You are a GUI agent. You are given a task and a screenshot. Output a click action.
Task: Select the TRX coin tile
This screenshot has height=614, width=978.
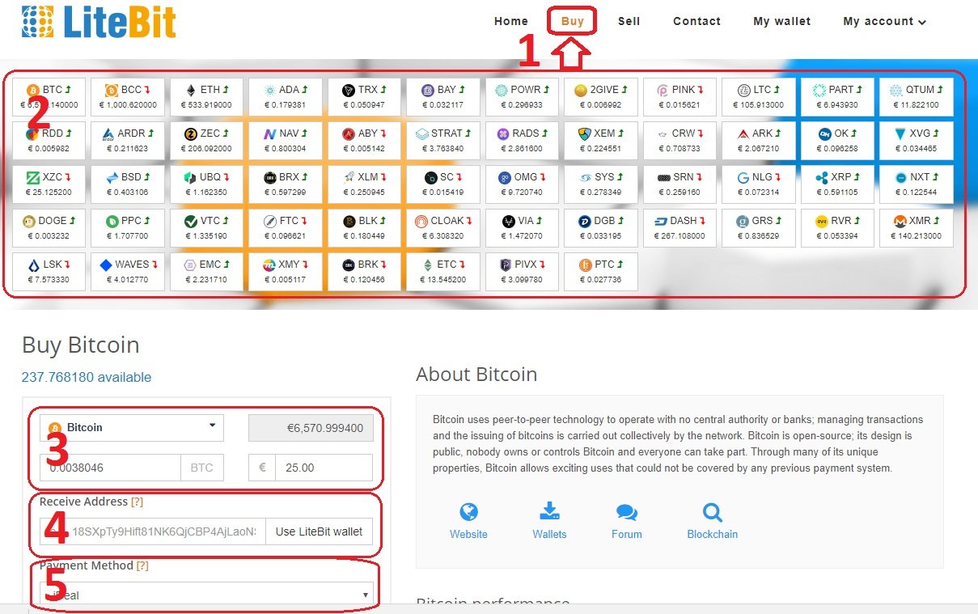pos(366,97)
